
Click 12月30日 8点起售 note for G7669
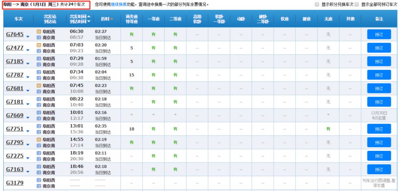(x=379, y=116)
